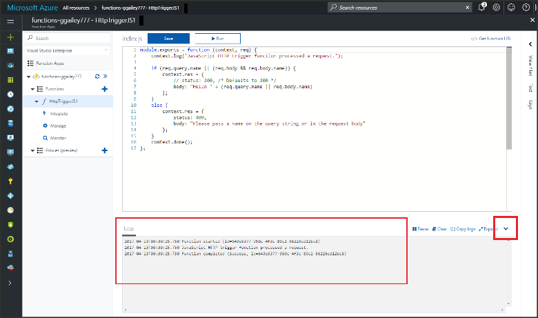
Task: Open the gauge Monitor icon in sidebar
Action: 10,210
